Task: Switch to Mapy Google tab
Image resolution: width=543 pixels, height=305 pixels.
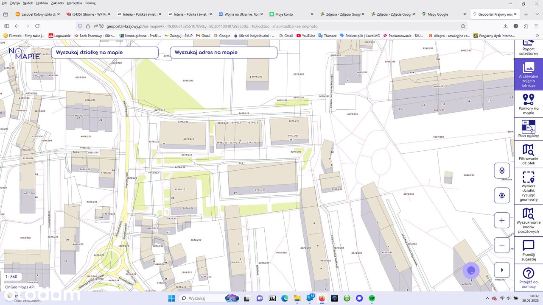Action: tap(443, 14)
